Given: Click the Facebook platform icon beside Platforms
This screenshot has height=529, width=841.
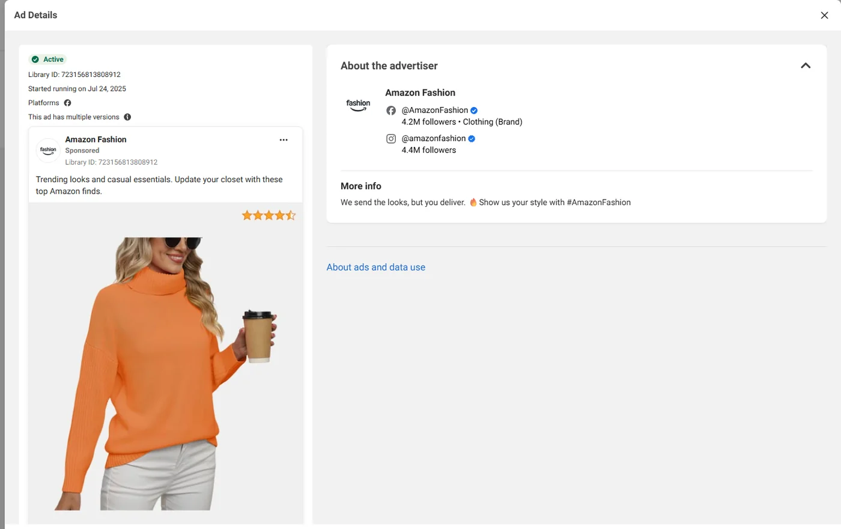Looking at the screenshot, I should pyautogui.click(x=67, y=103).
